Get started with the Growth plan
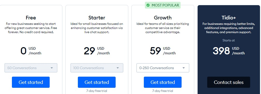The width and height of the screenshot is (261, 94). coord(163,82)
